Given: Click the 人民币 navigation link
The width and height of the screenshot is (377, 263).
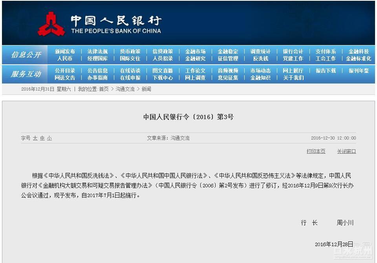Looking at the screenshot, I should pos(65,58).
